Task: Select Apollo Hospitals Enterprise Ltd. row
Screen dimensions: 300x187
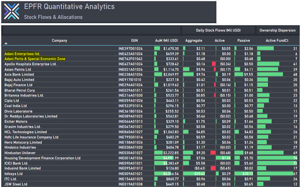Action: pos(151,64)
